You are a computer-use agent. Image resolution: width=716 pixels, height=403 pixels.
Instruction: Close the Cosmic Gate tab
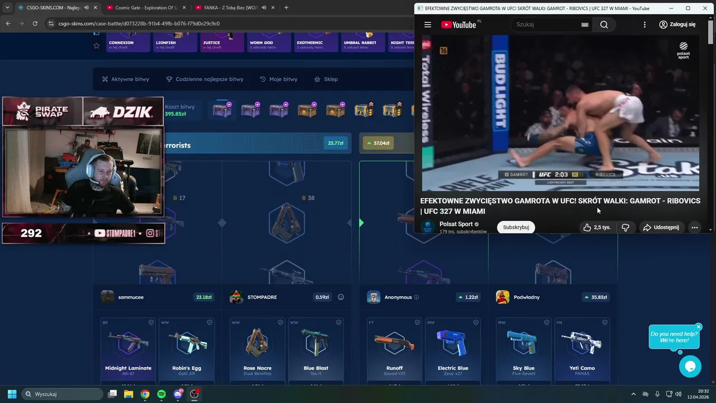[x=184, y=7]
